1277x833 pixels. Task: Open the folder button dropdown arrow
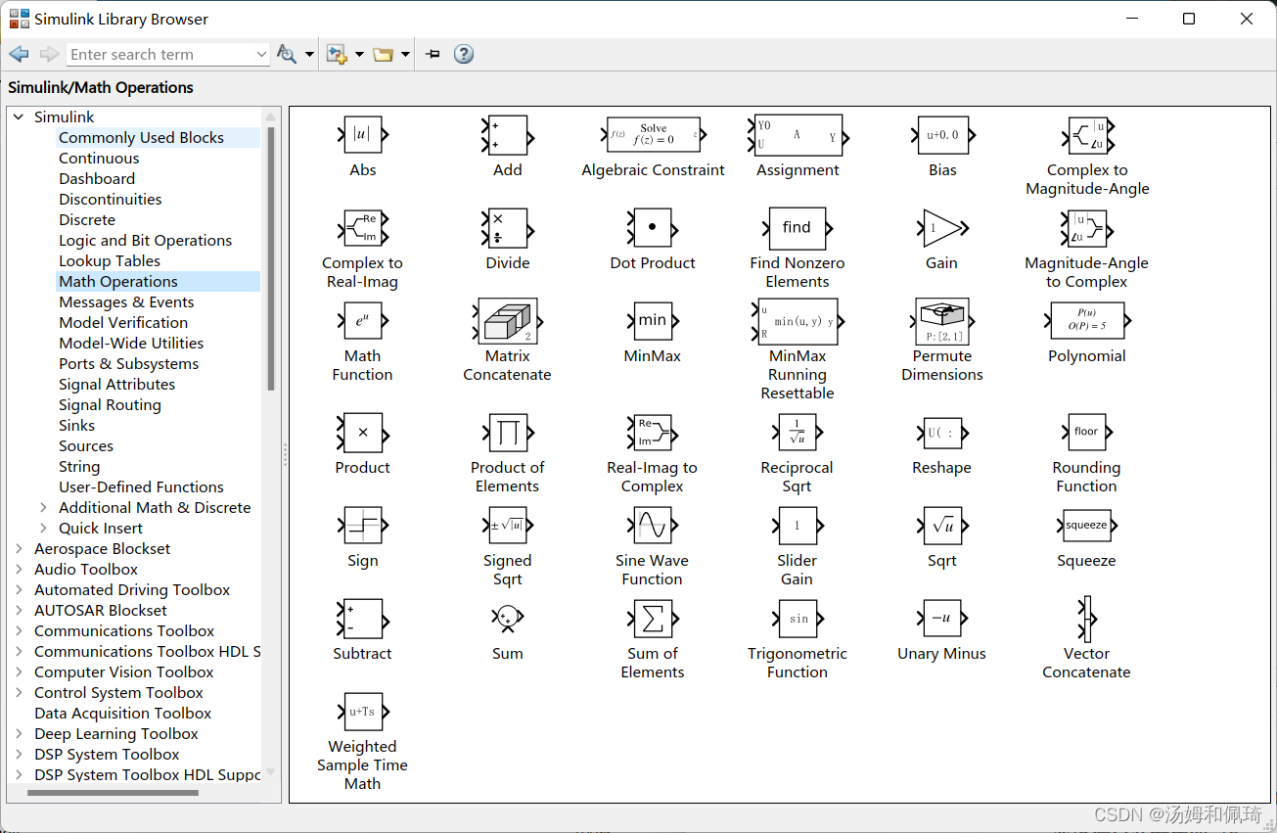pos(405,55)
